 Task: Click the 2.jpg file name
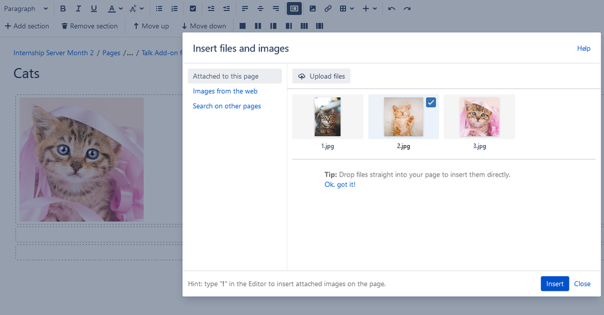tap(403, 146)
